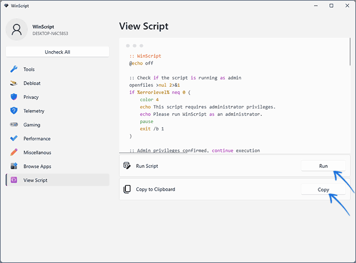Click the 'View Script' page heading
356x263 pixels.
(x=144, y=26)
